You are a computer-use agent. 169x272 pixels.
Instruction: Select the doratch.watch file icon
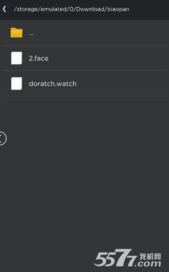17,84
